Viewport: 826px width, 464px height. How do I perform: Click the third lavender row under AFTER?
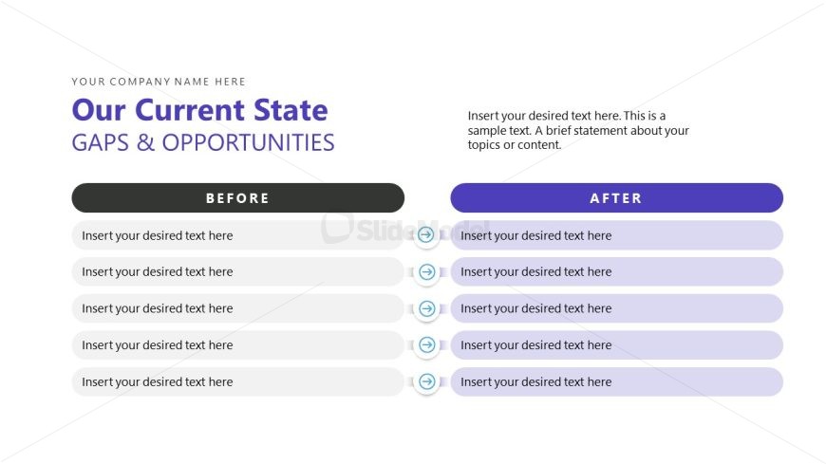coord(616,308)
